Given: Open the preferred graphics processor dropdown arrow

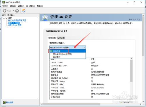Looking at the screenshot, I should 84,48.
